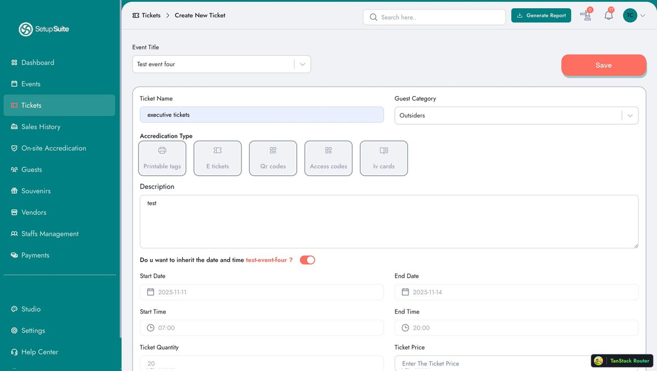The height and width of the screenshot is (371, 657).
Task: Click the End Time field 20:00
Action: click(x=516, y=328)
